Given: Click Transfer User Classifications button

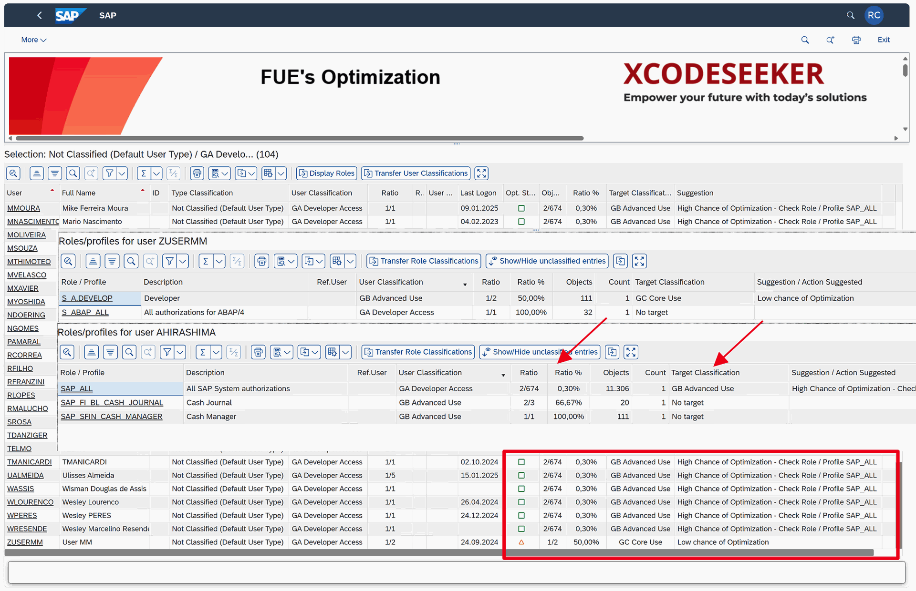Looking at the screenshot, I should [416, 173].
